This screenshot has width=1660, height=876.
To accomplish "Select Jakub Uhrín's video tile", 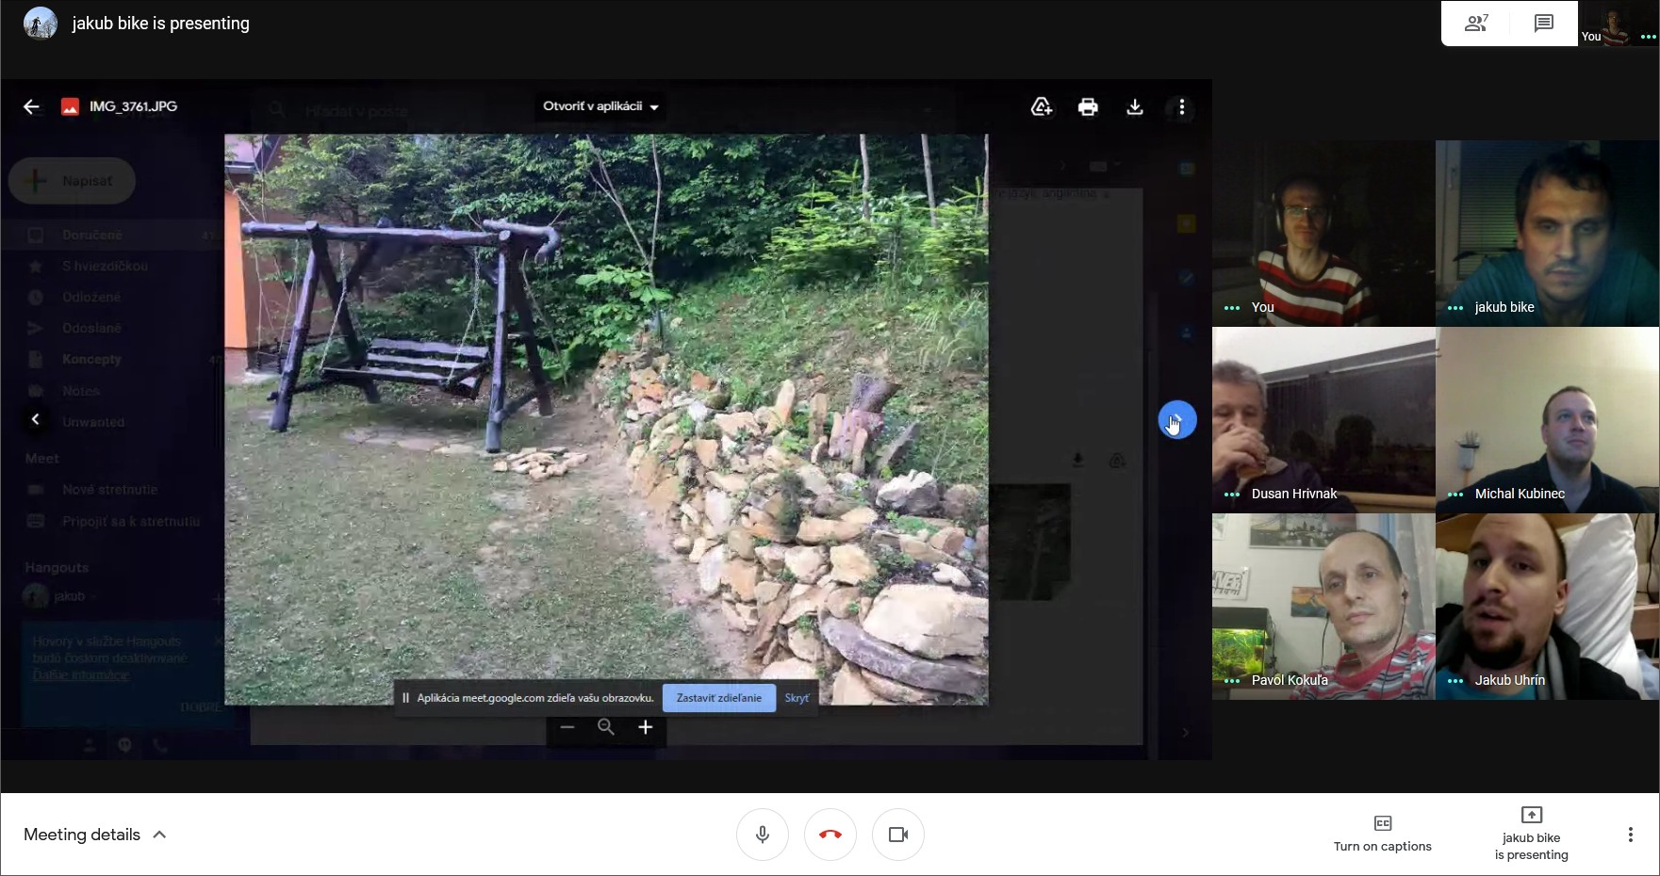I will pyautogui.click(x=1547, y=607).
